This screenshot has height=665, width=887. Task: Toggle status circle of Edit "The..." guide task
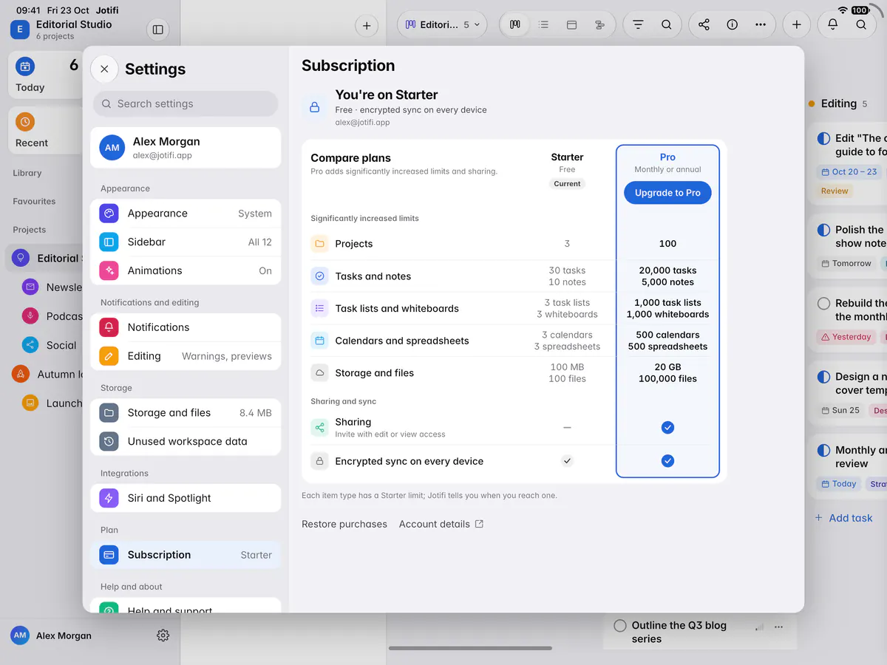click(823, 138)
